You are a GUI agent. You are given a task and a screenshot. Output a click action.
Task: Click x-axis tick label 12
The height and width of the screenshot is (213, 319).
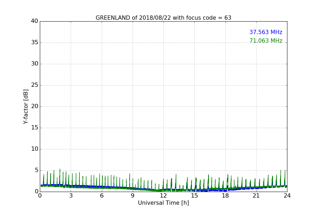[163, 196]
